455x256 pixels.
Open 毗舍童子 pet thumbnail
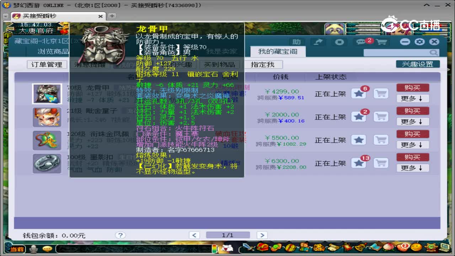[x=47, y=117]
